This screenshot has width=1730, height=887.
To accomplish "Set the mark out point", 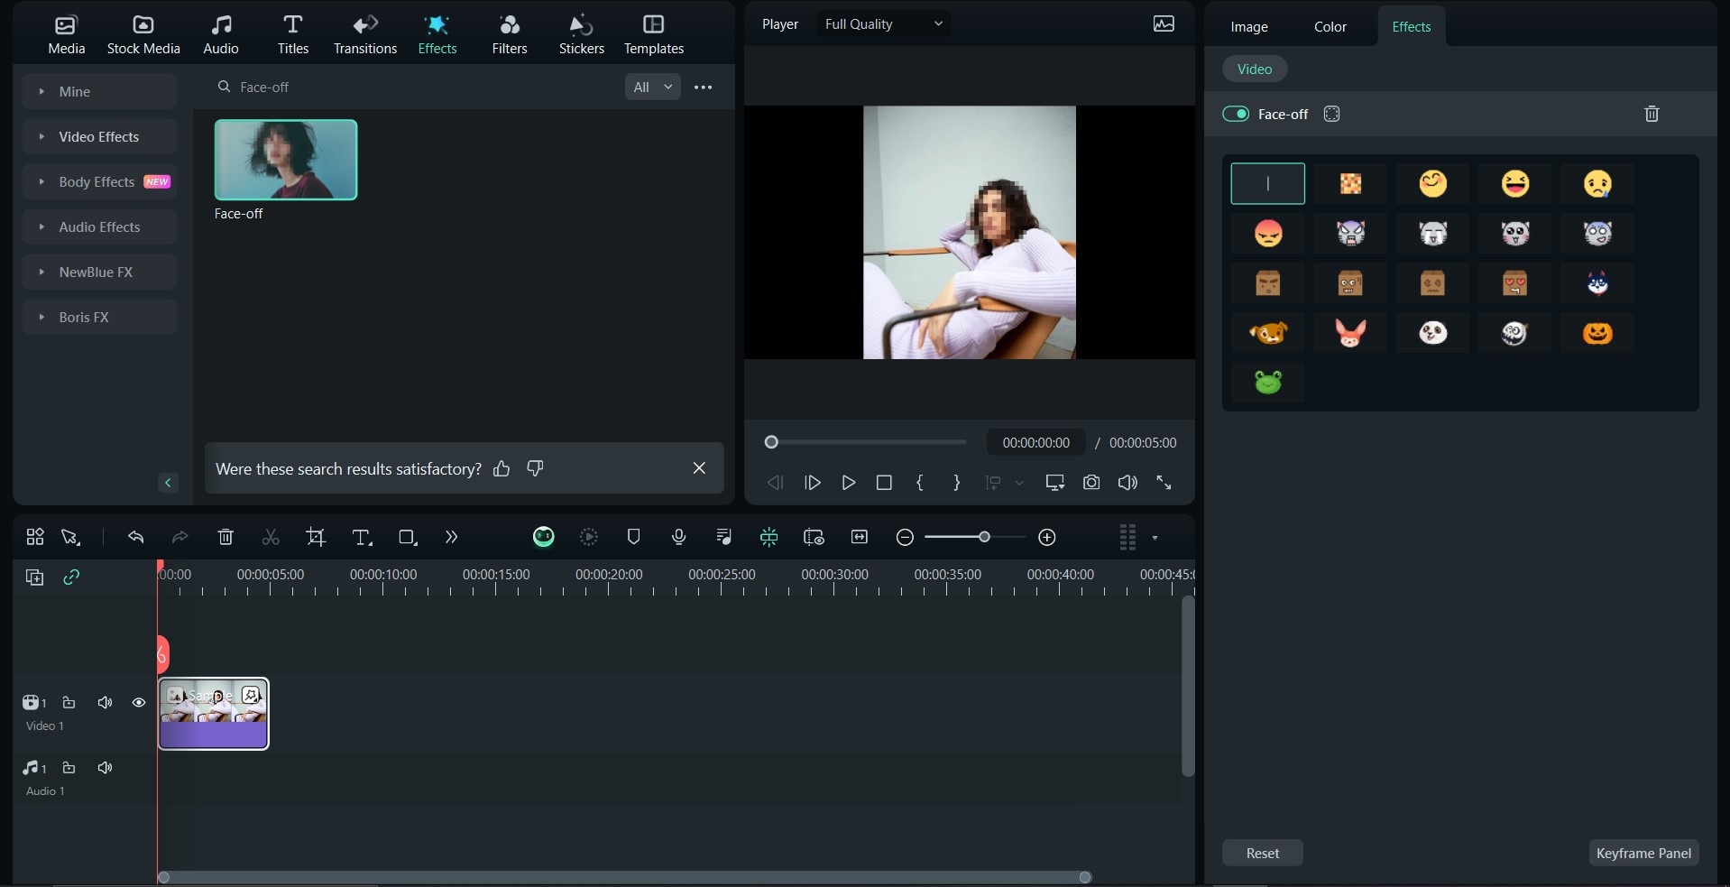I will (x=956, y=483).
